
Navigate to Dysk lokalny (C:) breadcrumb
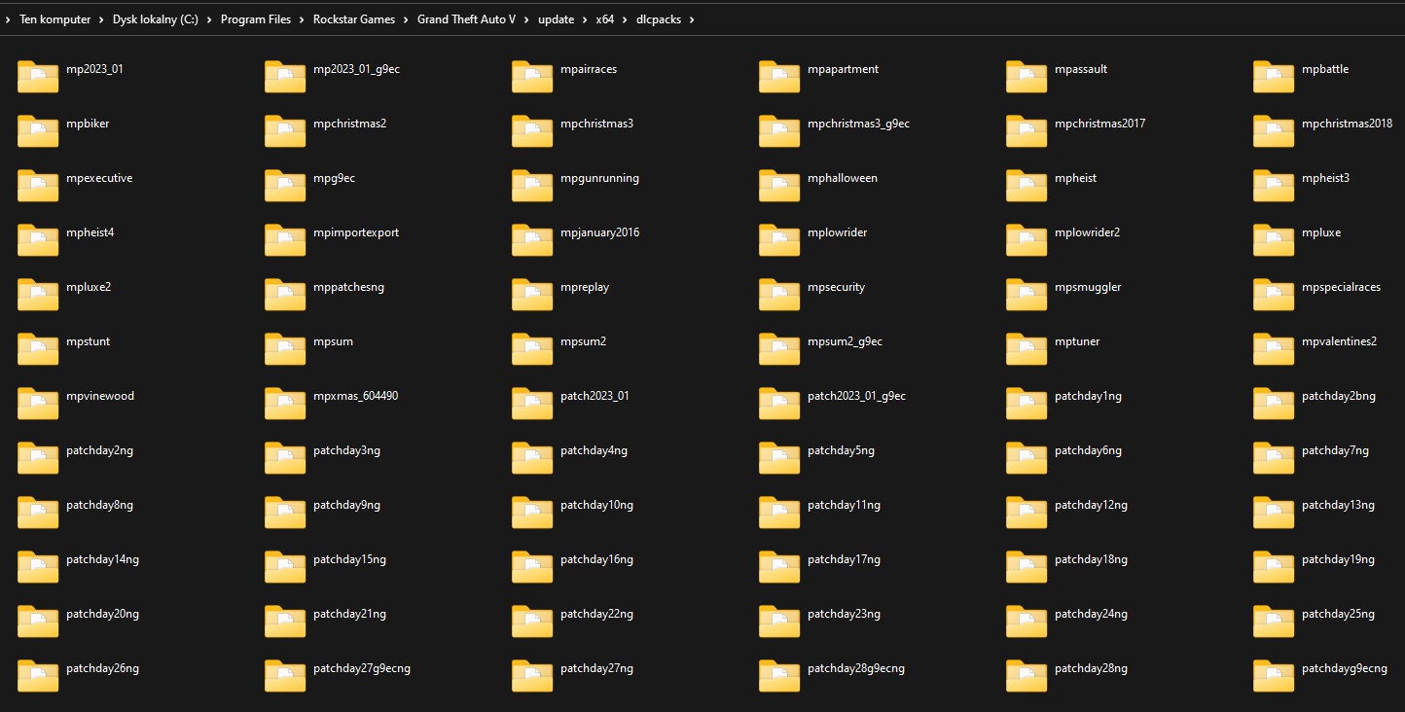pos(156,19)
